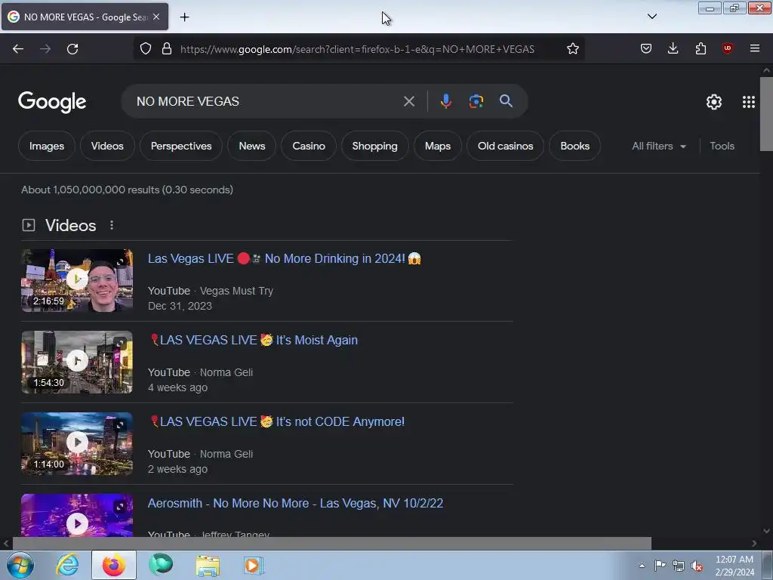Open the Extensions puzzle icon

701,48
